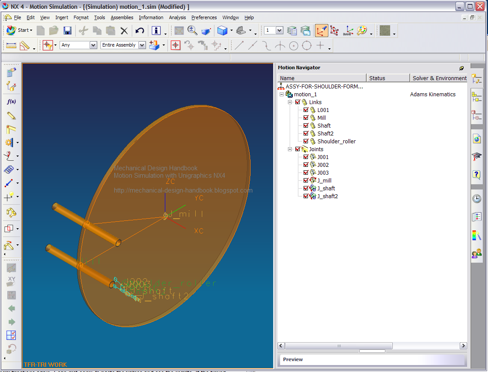The width and height of the screenshot is (488, 372).
Task: Click the navigator horizontal scrollbar thumb
Action: tap(339, 345)
